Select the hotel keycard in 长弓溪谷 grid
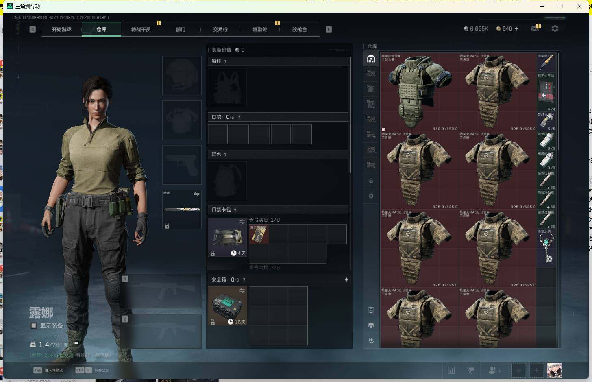Image resolution: width=592 pixels, height=382 pixels. [x=259, y=234]
